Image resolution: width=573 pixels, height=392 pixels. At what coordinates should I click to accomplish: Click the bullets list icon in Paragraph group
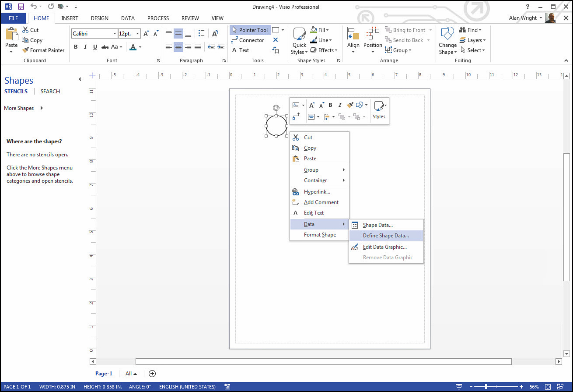point(201,33)
